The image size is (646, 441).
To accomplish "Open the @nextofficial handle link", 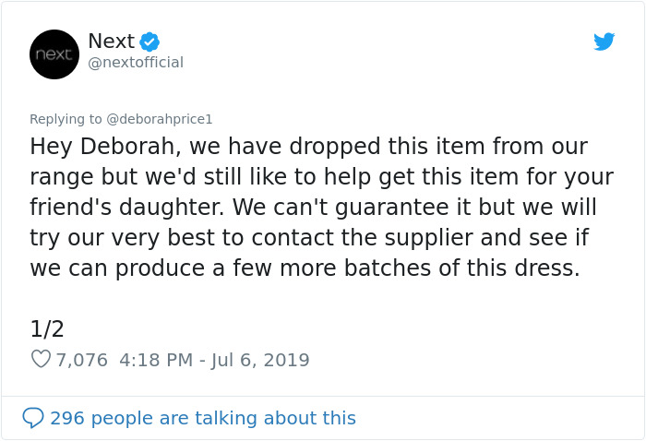I will point(136,63).
